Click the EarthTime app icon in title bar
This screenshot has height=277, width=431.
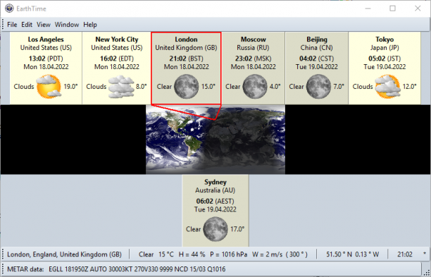click(9, 8)
